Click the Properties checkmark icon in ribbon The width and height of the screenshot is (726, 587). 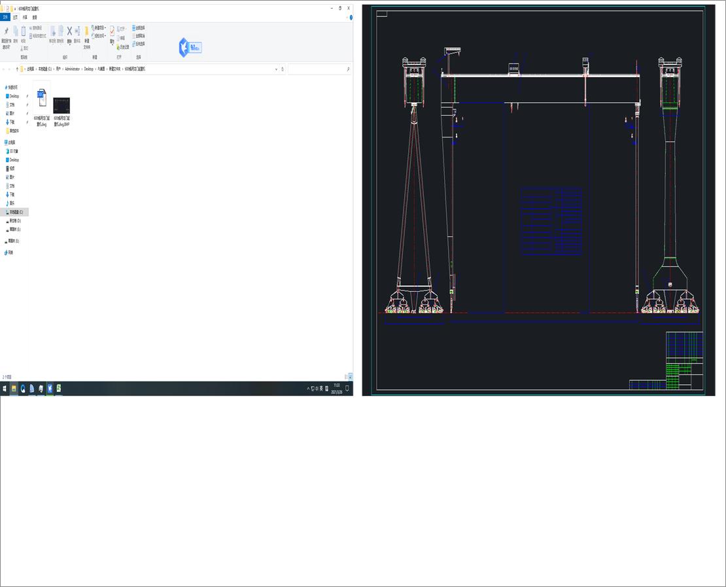click(x=112, y=32)
